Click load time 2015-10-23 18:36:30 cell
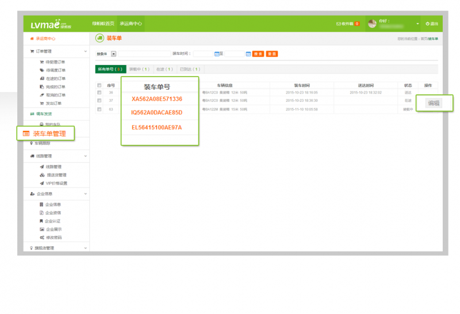The height and width of the screenshot is (314, 460). [x=302, y=101]
